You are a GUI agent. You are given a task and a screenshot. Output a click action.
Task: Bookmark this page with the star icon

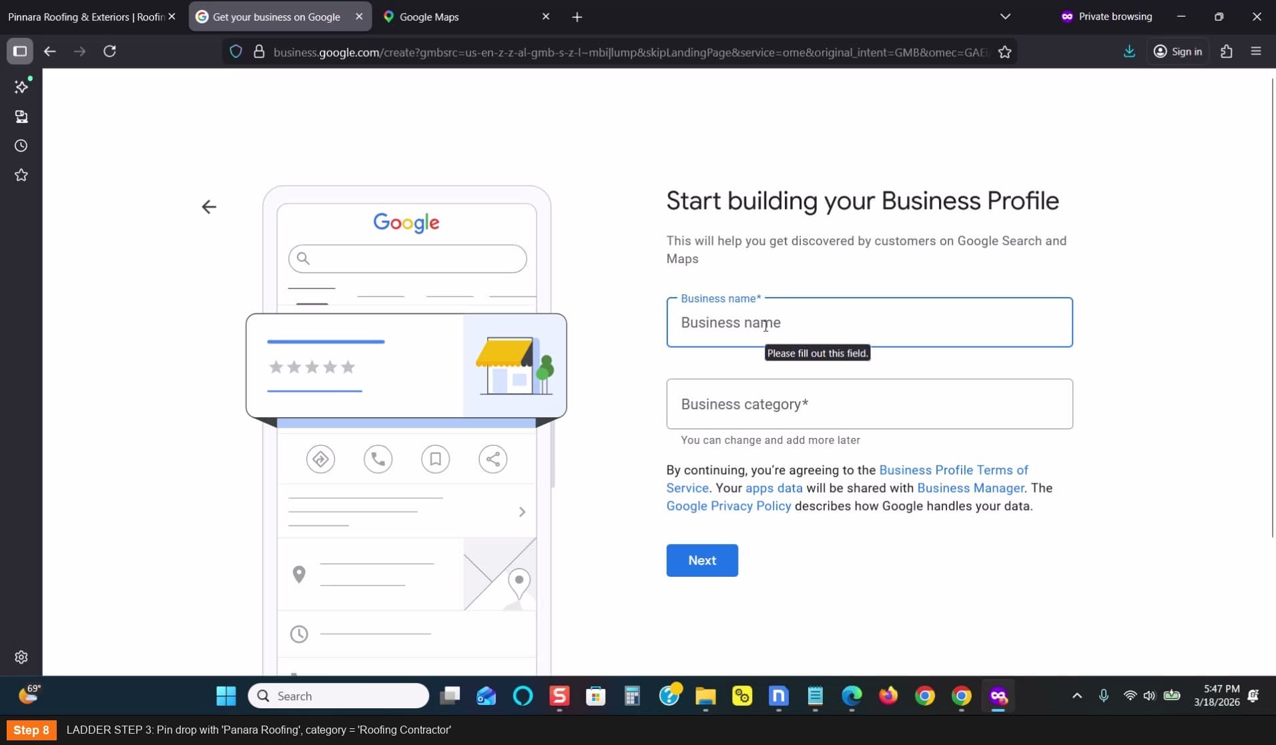1004,52
